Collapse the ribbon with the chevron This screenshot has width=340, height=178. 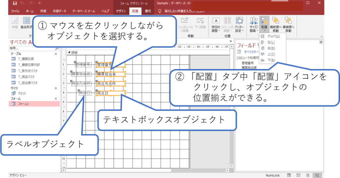321,37
